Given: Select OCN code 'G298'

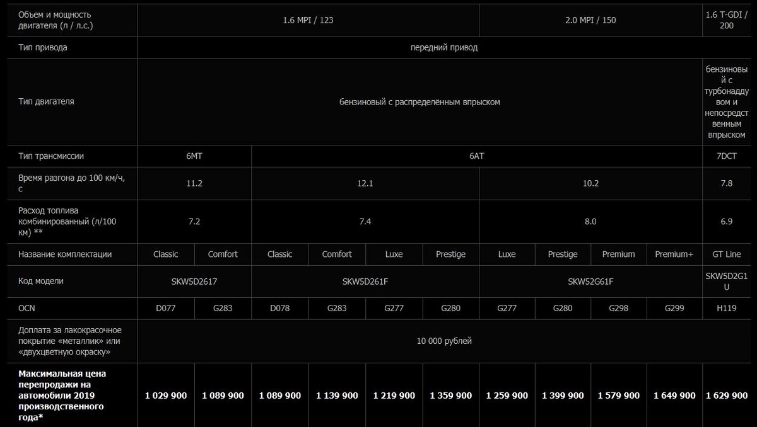Looking at the screenshot, I should (x=619, y=309).
